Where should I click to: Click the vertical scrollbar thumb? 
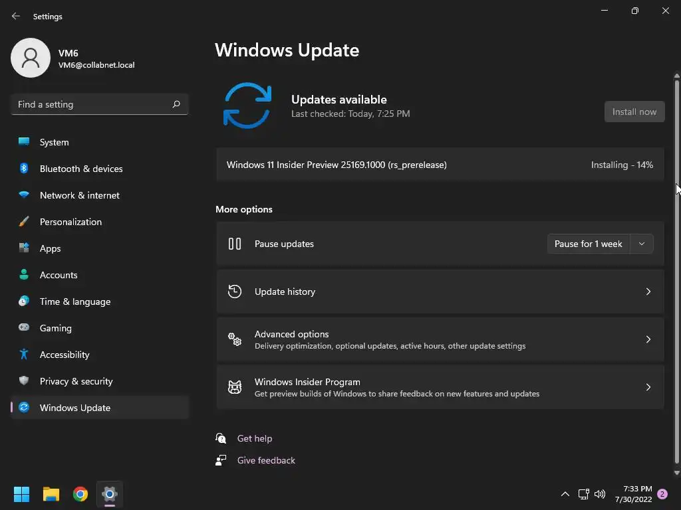click(676, 271)
